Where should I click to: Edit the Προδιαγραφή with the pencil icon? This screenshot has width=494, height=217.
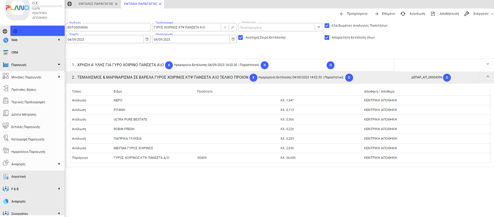(233, 27)
